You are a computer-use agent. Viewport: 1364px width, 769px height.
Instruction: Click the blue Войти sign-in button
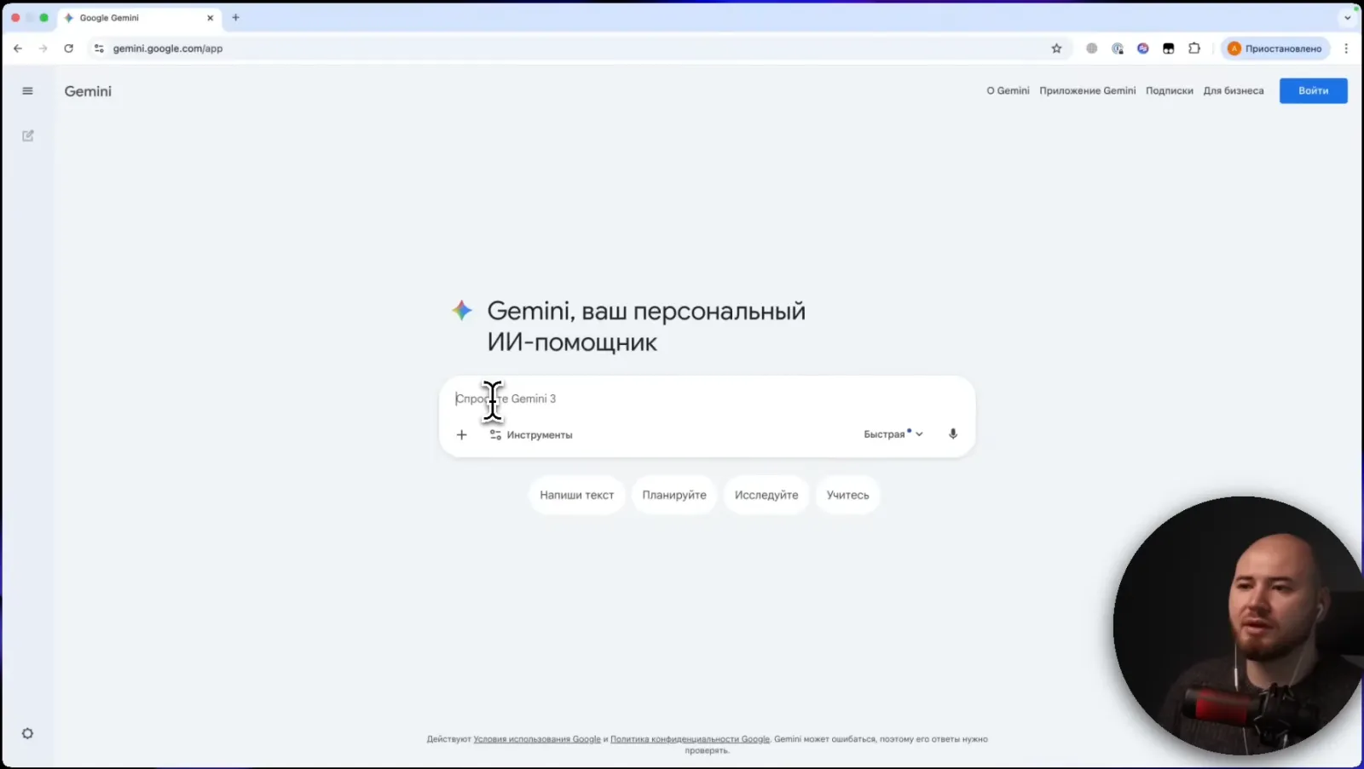[1313, 90]
